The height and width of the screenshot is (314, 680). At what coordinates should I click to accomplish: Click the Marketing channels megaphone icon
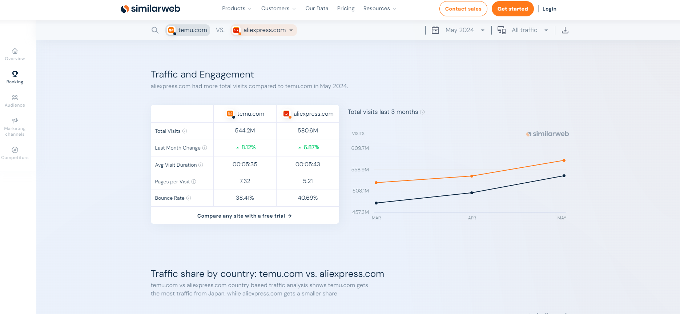[15, 121]
